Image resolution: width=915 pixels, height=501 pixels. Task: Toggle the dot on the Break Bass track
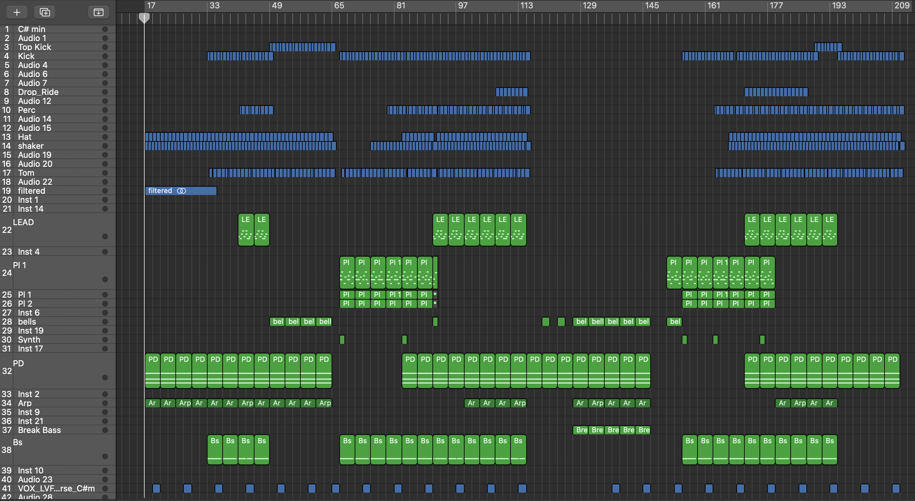[105, 430]
